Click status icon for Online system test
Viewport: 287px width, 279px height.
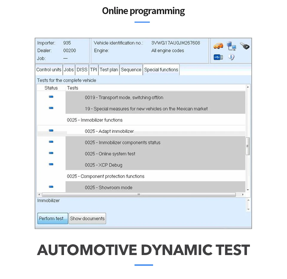pos(51,153)
